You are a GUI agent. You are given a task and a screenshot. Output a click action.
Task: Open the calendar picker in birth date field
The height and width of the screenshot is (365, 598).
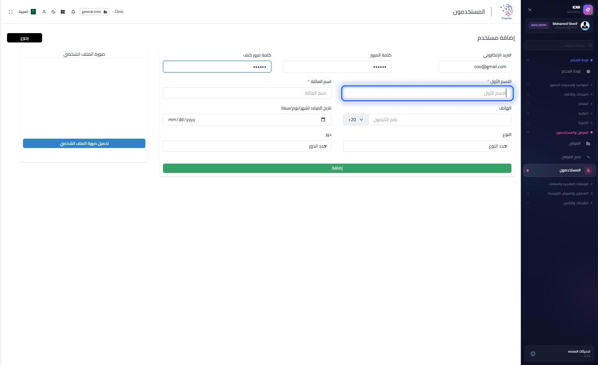[323, 120]
